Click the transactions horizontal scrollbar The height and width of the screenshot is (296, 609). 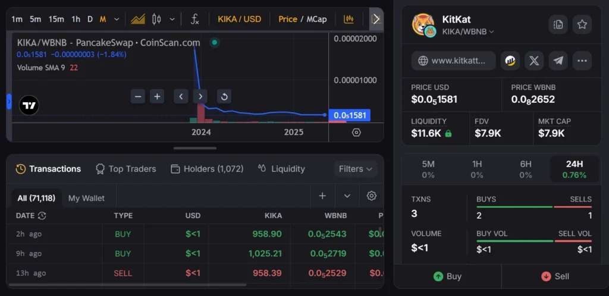(x=127, y=285)
